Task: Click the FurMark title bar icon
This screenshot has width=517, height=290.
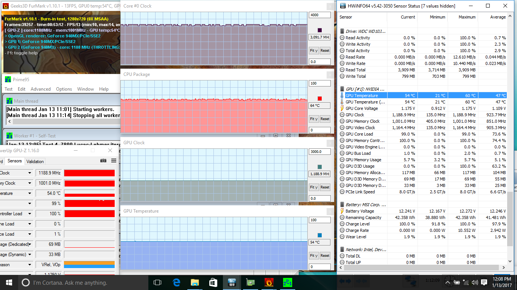Action: point(6,6)
